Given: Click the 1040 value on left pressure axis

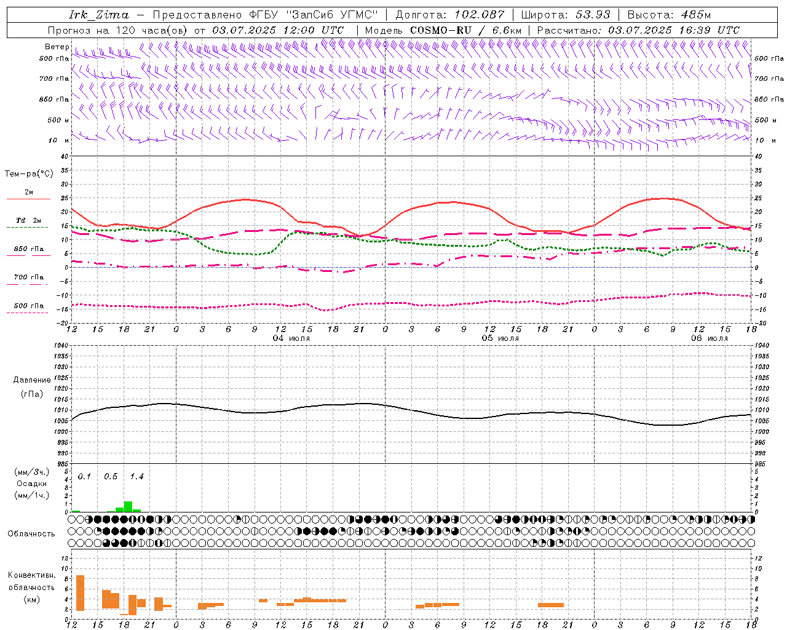Looking at the screenshot, I should pyautogui.click(x=60, y=345).
